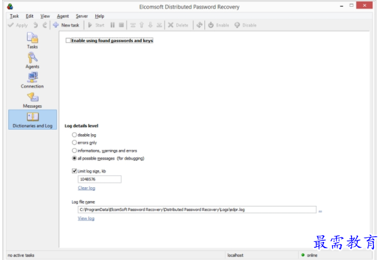Pause the task with pause icon

tap(112, 25)
